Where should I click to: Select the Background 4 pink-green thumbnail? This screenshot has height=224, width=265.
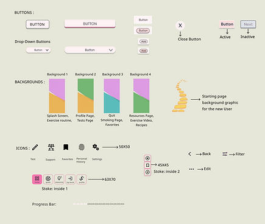[x=141, y=96]
